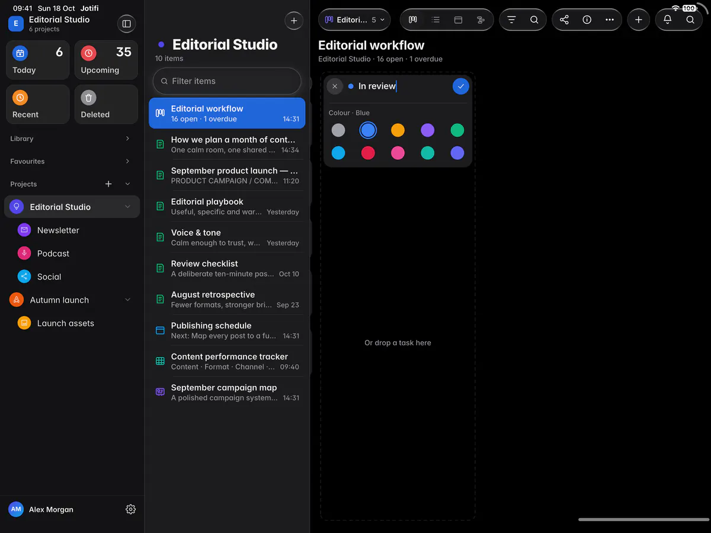Open the September campaign map item

pyautogui.click(x=227, y=393)
